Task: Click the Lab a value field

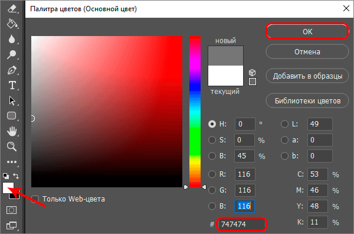Action: point(320,140)
